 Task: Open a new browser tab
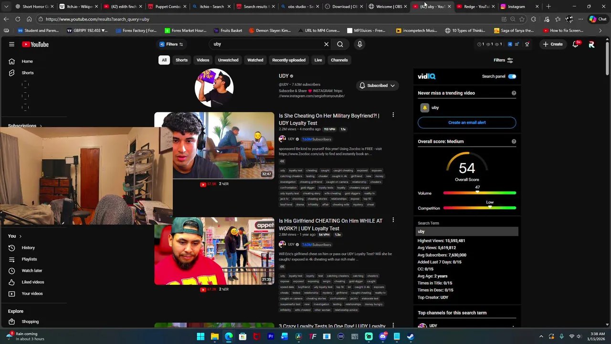tap(548, 7)
